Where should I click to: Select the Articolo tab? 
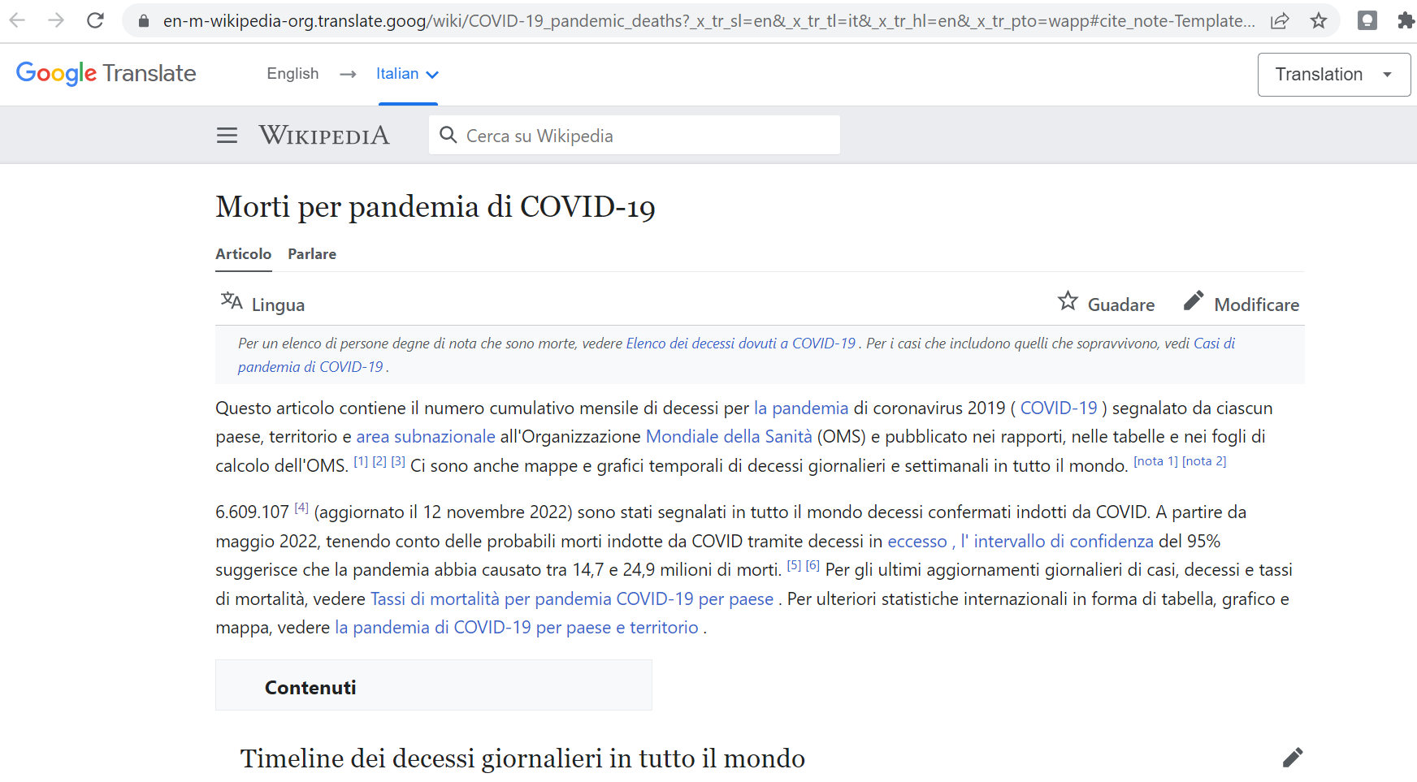click(243, 254)
